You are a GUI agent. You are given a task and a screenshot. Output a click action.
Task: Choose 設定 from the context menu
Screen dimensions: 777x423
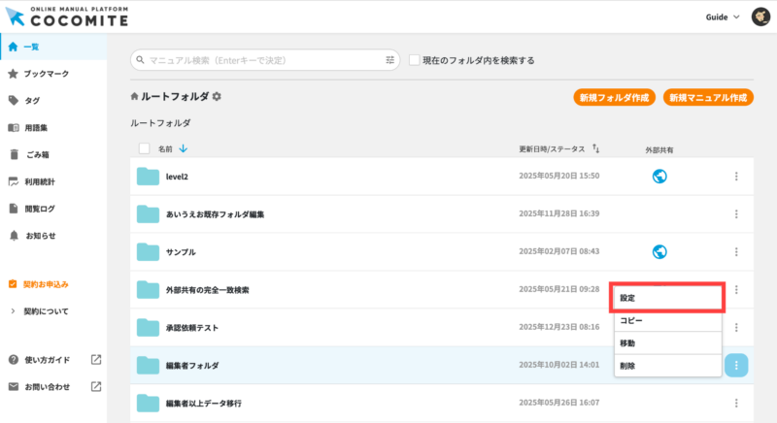pyautogui.click(x=667, y=298)
